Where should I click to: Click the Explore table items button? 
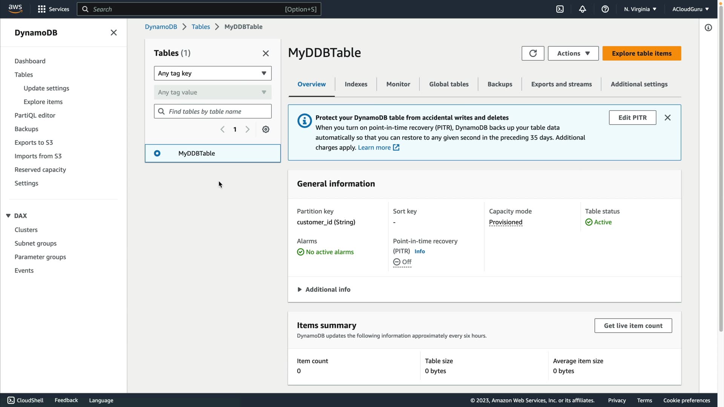tap(641, 54)
